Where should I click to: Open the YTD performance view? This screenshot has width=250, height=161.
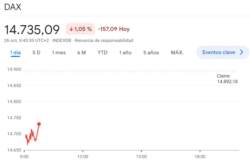click(x=102, y=52)
